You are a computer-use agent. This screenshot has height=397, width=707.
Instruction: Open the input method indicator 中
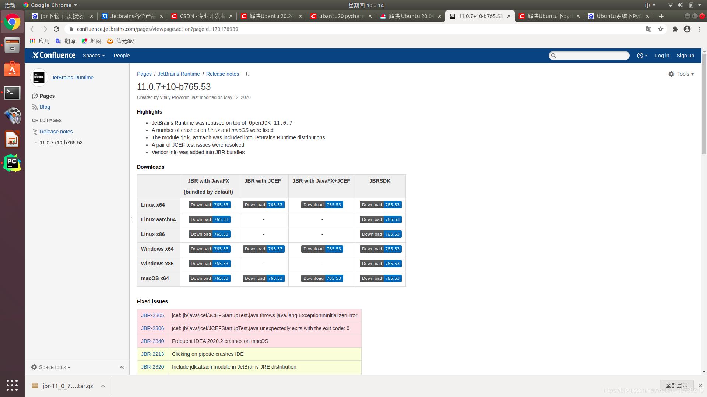coord(650,5)
